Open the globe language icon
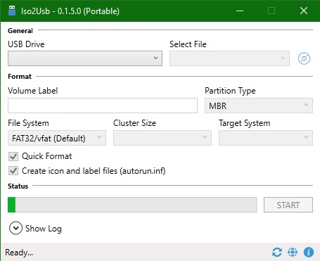320x261 pixels. point(293,253)
